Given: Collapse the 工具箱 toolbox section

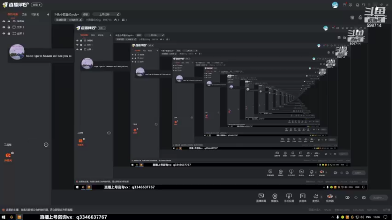Looking at the screenshot, I should pos(46,145).
